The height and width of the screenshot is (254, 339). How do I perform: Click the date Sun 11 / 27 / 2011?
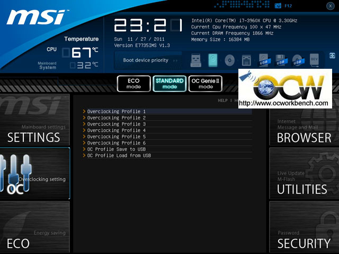pos(139,39)
